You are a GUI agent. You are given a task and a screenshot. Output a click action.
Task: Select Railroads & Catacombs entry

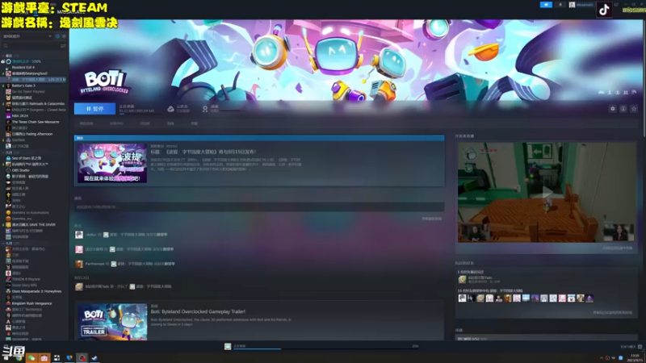[x=38, y=104]
